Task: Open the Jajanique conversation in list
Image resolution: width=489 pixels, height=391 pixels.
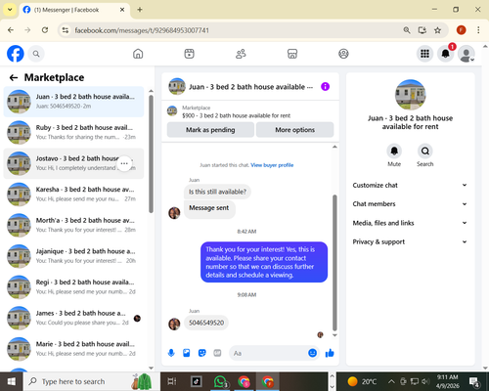Action: [73, 256]
